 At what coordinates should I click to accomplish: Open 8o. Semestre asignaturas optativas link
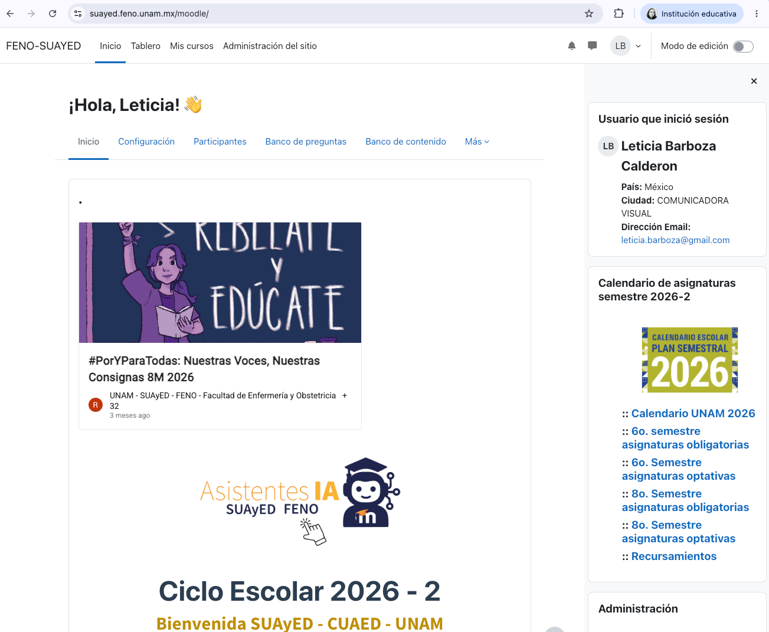[x=679, y=532]
